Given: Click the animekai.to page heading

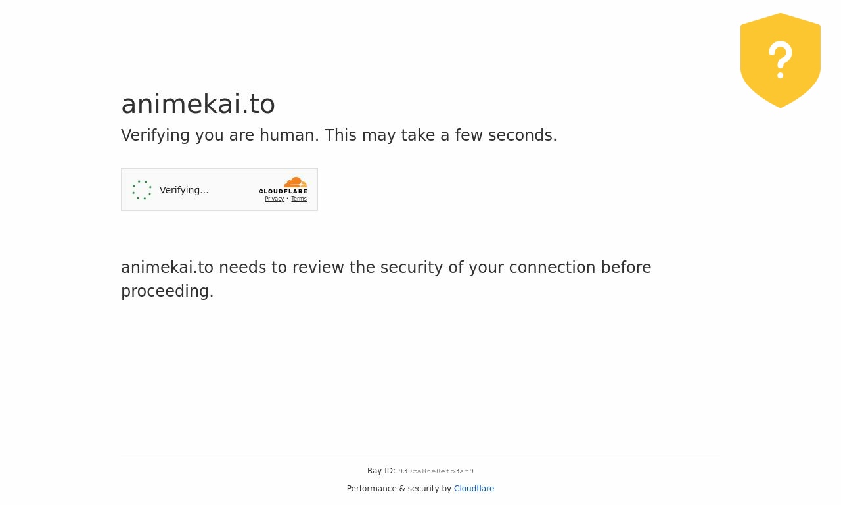Looking at the screenshot, I should pyautogui.click(x=198, y=104).
